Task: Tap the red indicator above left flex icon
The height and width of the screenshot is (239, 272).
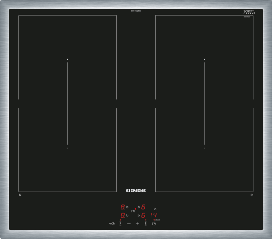Action: 121,220
